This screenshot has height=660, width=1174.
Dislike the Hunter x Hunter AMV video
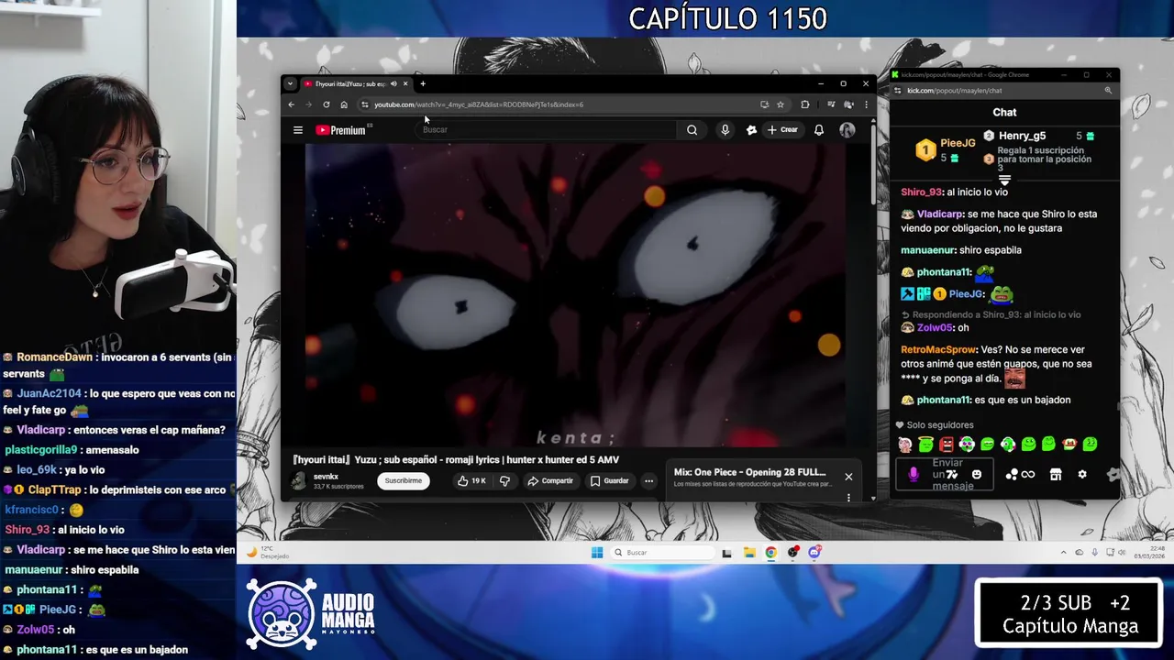coord(504,480)
